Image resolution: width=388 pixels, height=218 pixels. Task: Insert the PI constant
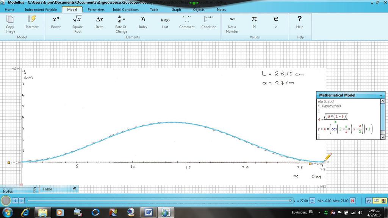[x=254, y=22]
